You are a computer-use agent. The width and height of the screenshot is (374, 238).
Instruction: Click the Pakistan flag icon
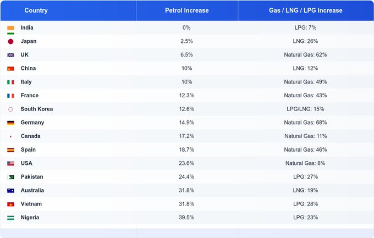(10, 177)
